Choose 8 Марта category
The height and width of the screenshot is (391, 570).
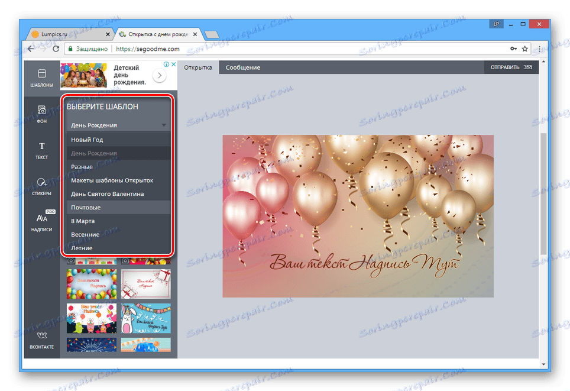point(118,221)
